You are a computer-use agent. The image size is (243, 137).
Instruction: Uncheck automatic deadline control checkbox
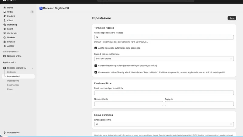point(96,48)
